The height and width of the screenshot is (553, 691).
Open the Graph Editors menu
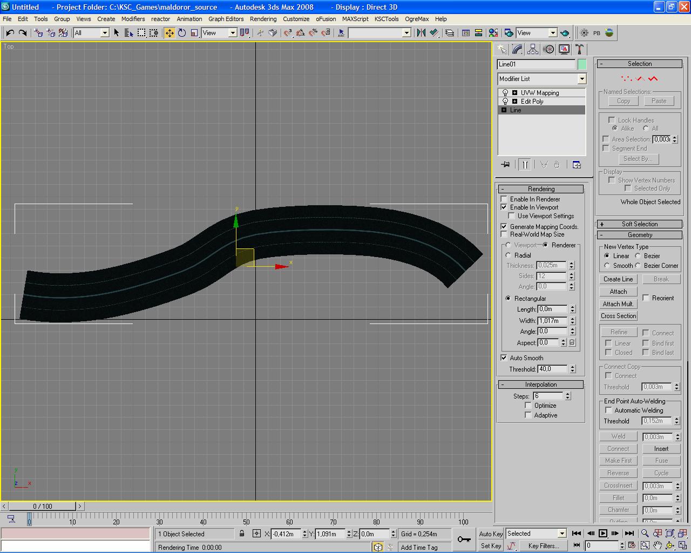pos(226,19)
